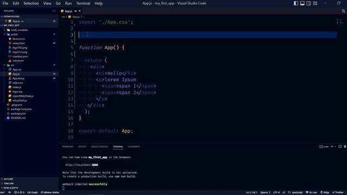This screenshot has height=195, width=347.
Task: Open the Customize Layout icon
Action: click(315, 3)
